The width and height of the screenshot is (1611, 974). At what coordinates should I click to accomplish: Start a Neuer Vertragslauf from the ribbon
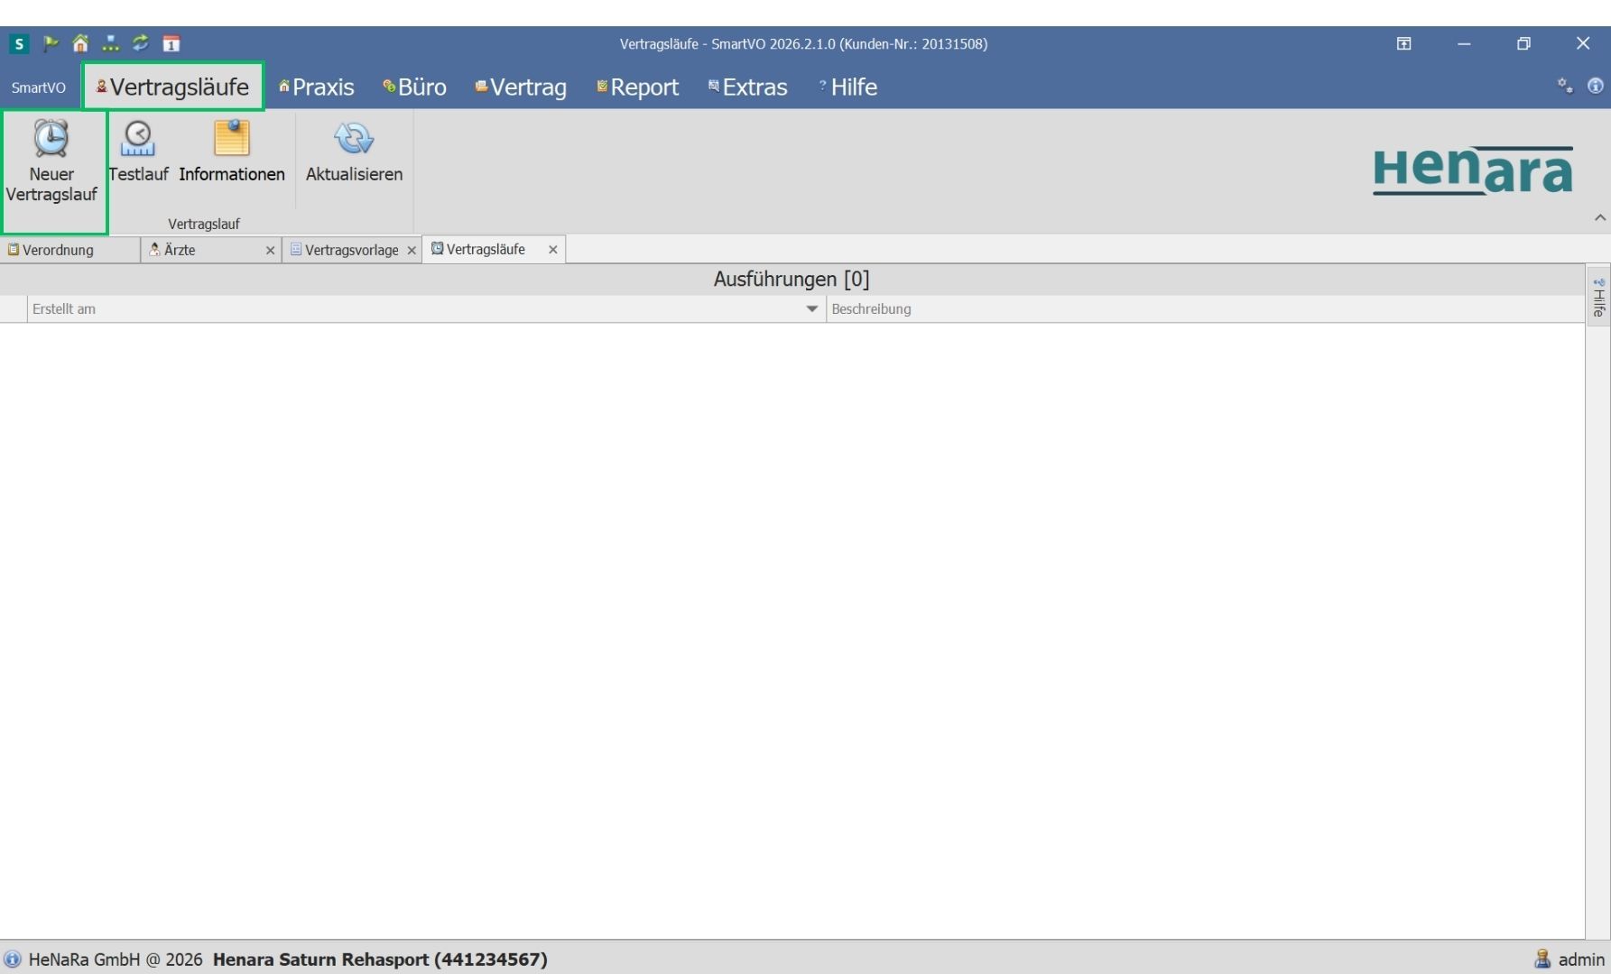pyautogui.click(x=52, y=162)
